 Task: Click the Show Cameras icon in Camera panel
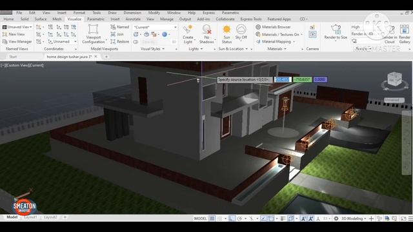[x=312, y=34]
